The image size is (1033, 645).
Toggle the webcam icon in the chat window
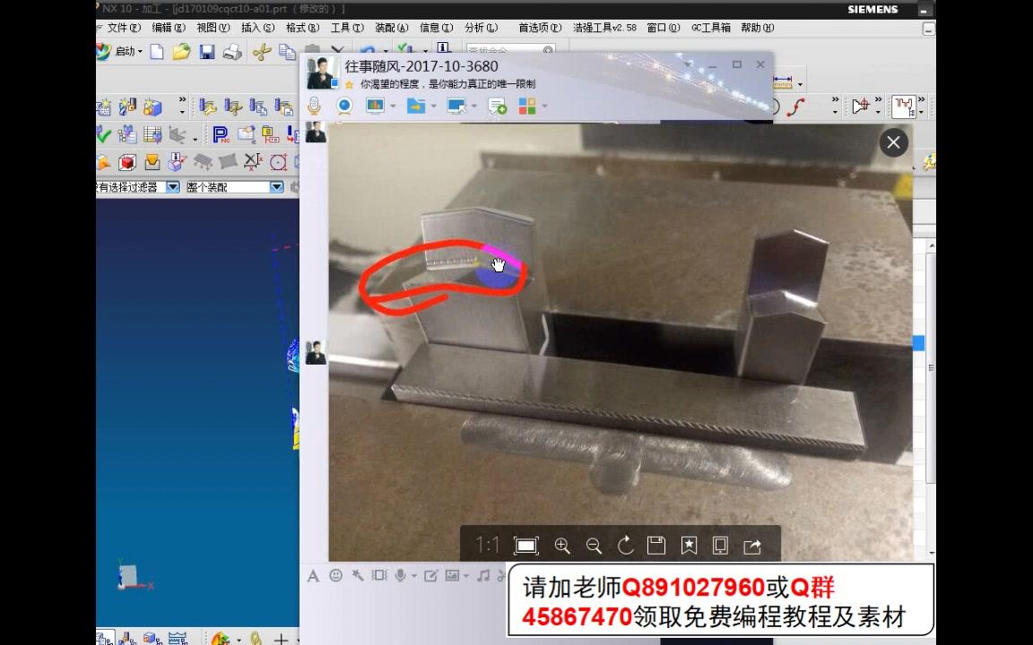(x=345, y=106)
